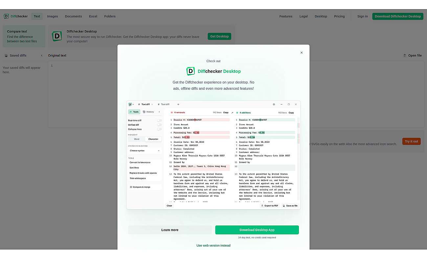Click Trim whitespace in the preview
This screenshot has width=427, height=259.
138,178
